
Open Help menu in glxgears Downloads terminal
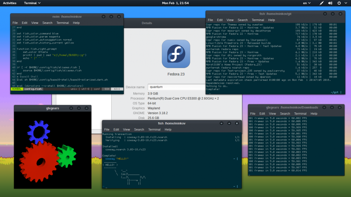click(314, 114)
